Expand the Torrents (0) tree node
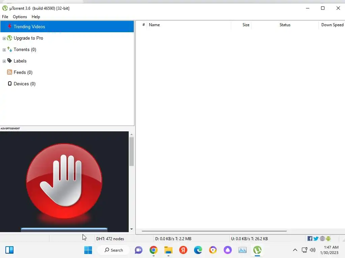Image resolution: width=345 pixels, height=258 pixels. (4, 50)
